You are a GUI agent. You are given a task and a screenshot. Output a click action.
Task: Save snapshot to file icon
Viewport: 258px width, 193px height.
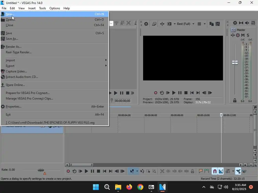[x=218, y=24]
